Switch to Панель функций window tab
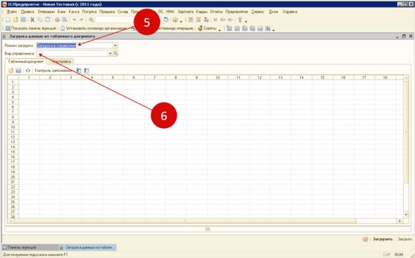This screenshot has width=415, height=258. [30, 247]
